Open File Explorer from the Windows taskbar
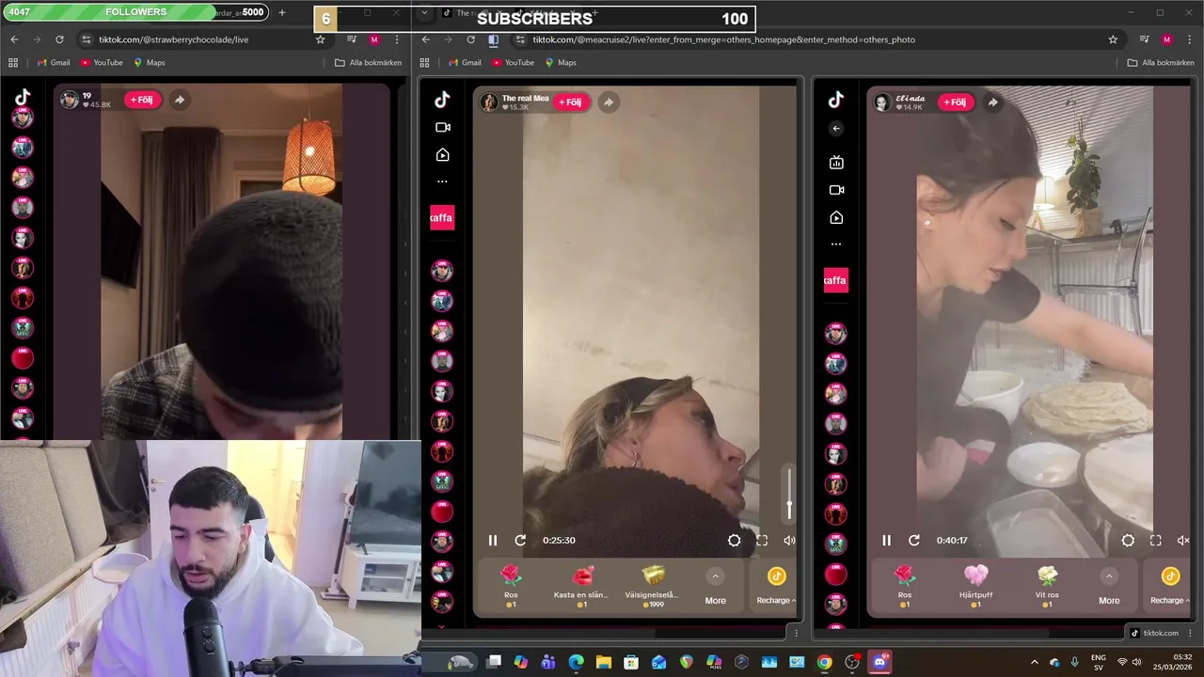The image size is (1204, 677). point(603,662)
